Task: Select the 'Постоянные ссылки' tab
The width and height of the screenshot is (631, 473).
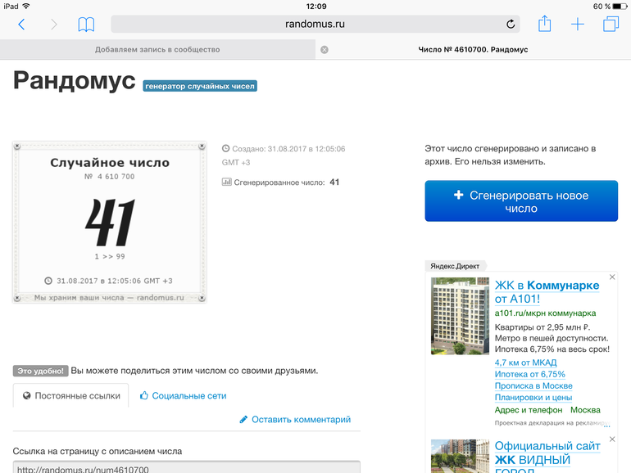Action: pyautogui.click(x=71, y=396)
